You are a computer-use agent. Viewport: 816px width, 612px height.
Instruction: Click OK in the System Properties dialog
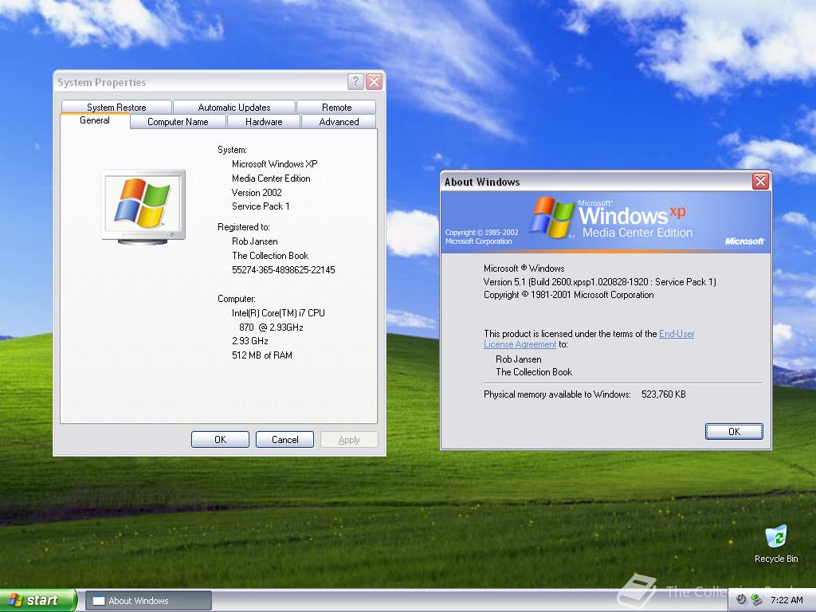[x=220, y=439]
